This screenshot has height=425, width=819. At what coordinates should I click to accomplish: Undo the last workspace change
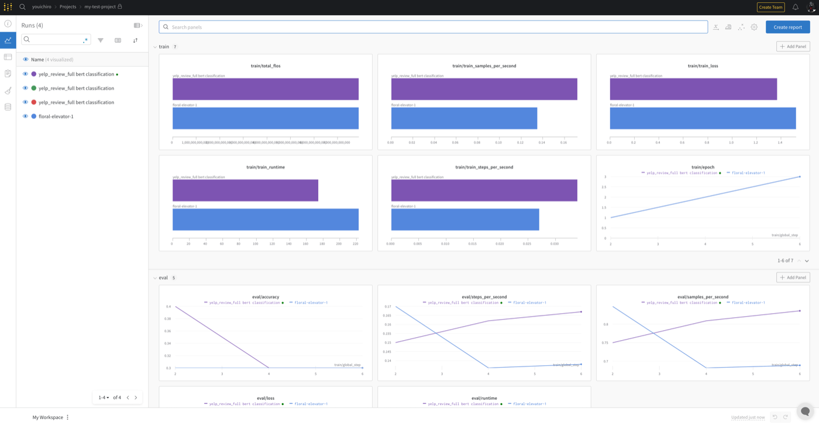click(775, 417)
